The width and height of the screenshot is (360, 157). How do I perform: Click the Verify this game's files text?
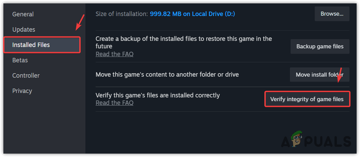[x=158, y=95]
